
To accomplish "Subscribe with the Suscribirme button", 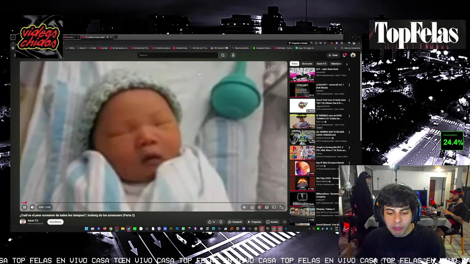I will 55,222.
